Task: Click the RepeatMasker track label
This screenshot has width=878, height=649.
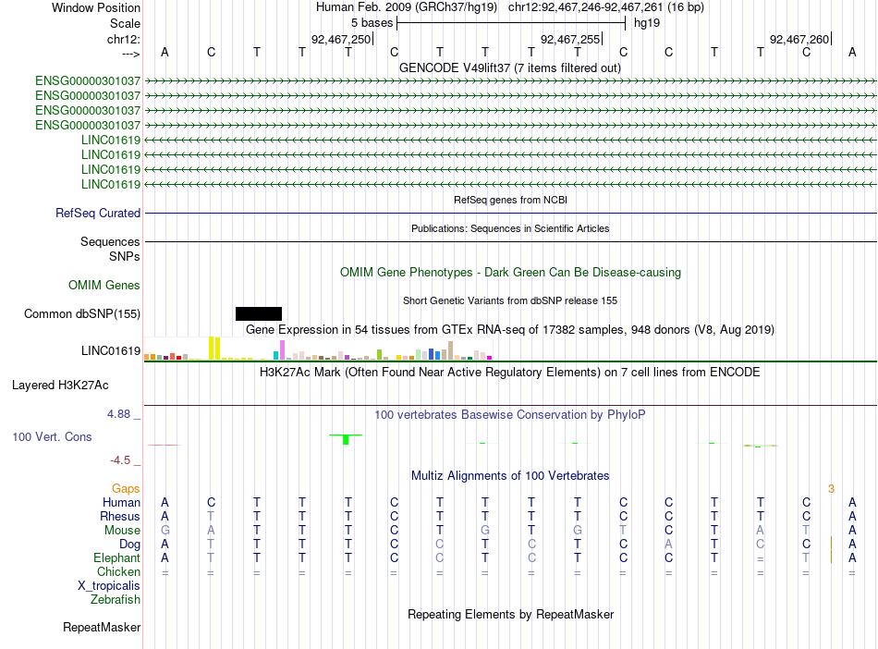Action: click(102, 627)
